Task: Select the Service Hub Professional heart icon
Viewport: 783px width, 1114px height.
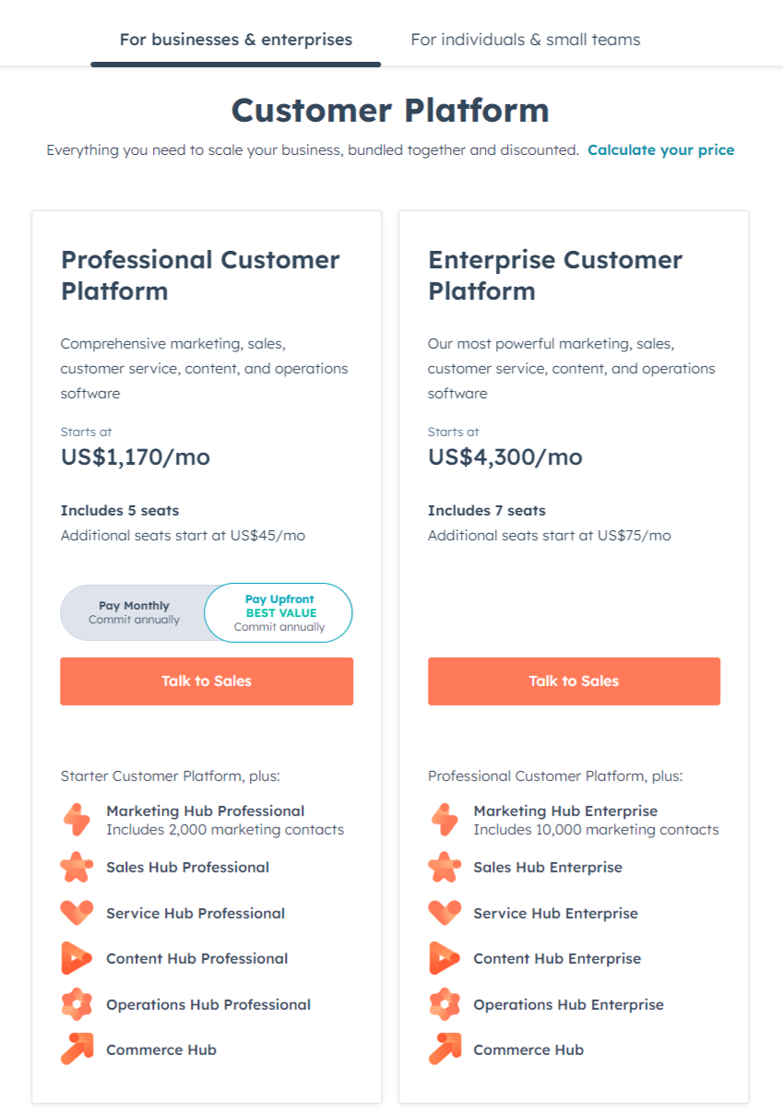Action: 77,913
